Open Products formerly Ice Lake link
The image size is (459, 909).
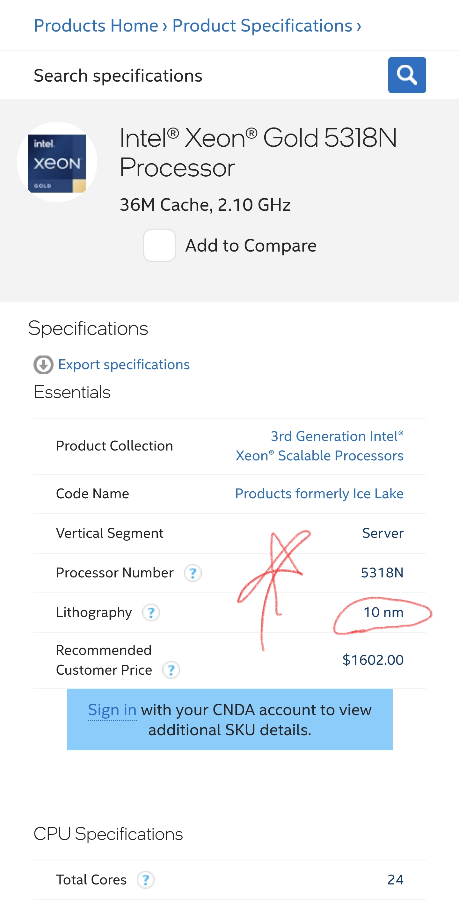point(319,494)
